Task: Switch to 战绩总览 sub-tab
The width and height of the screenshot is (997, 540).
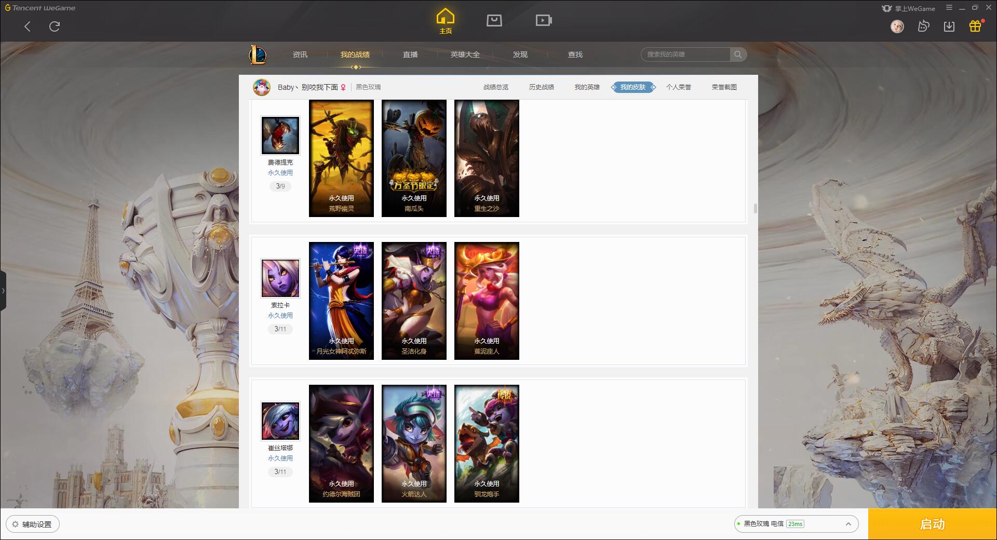Action: click(496, 87)
